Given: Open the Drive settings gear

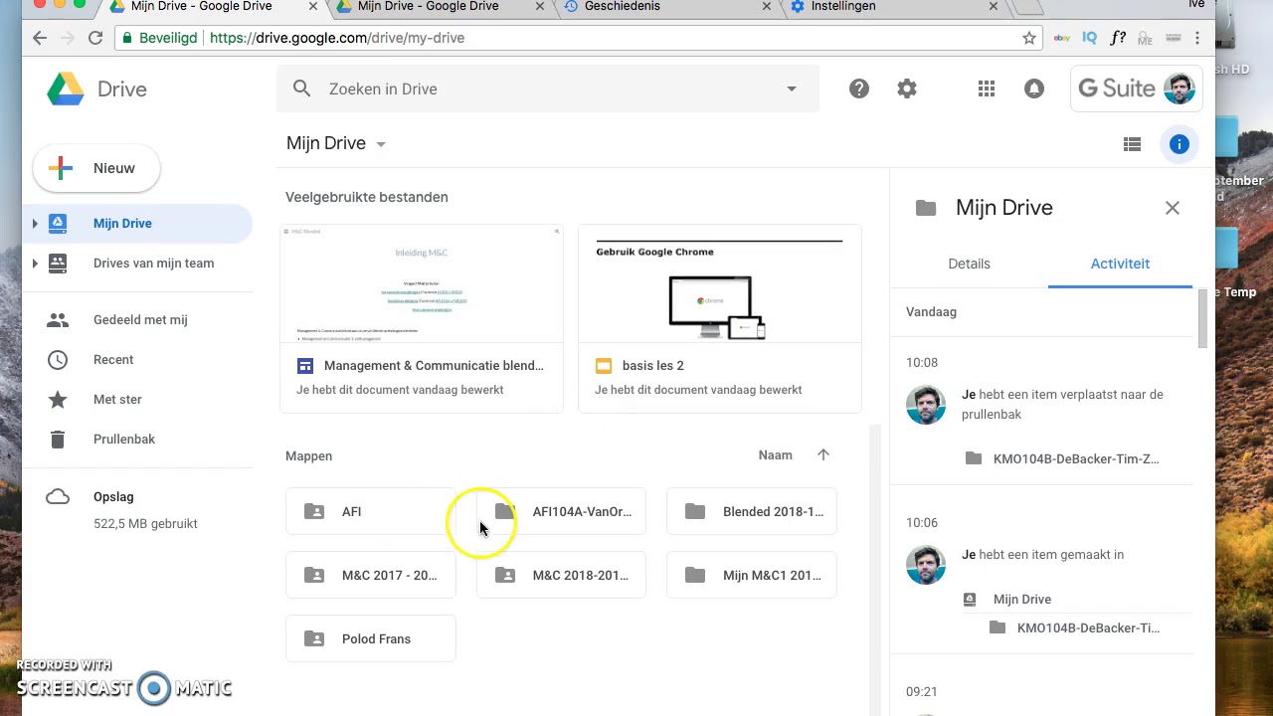Looking at the screenshot, I should [907, 89].
